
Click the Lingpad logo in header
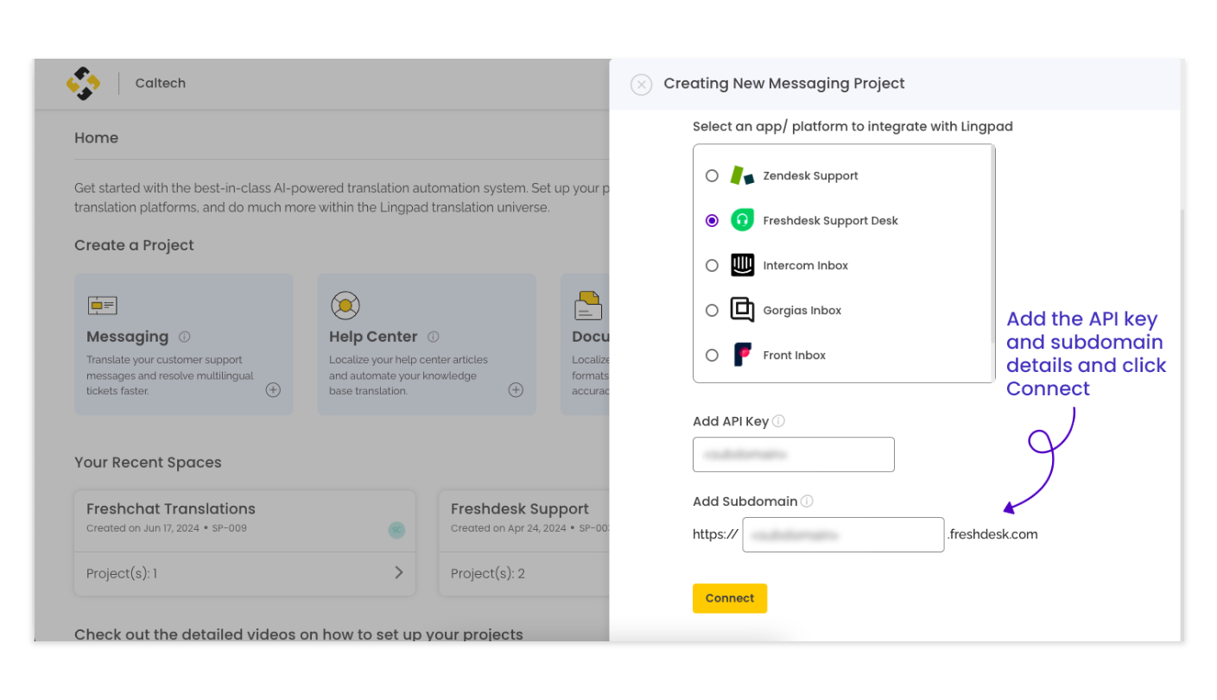[83, 84]
